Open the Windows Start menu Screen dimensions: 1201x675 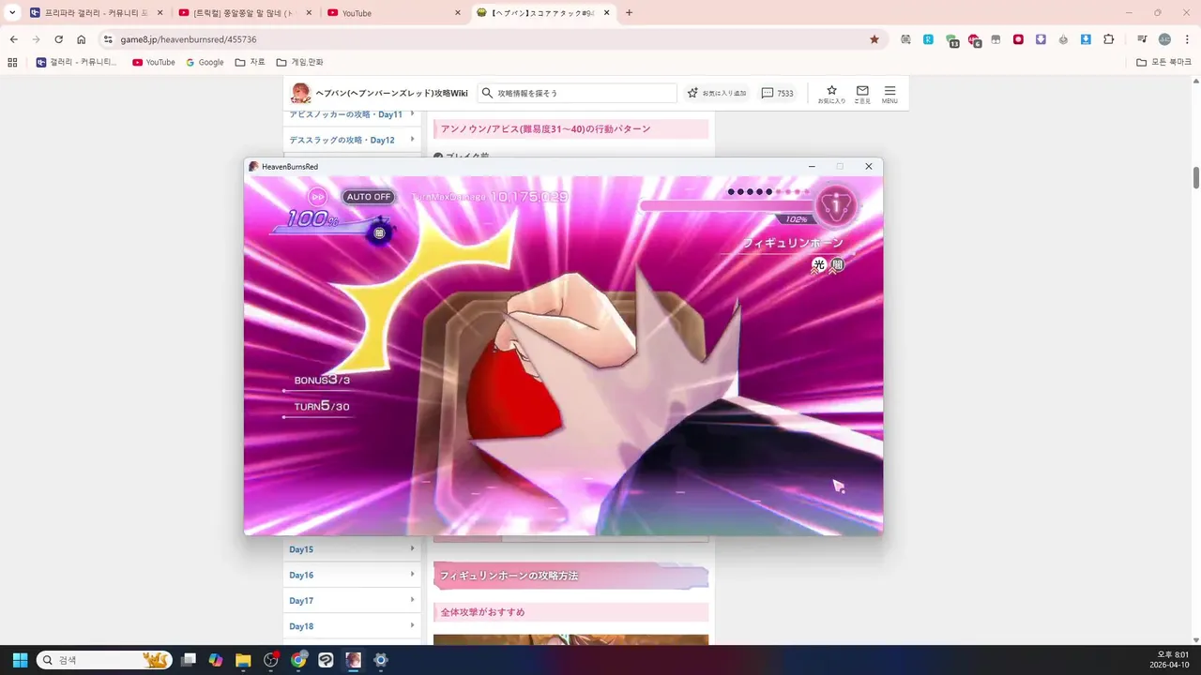(20, 660)
